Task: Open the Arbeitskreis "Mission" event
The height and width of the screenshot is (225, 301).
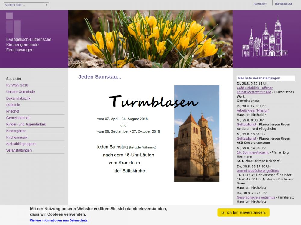Action: pyautogui.click(x=253, y=110)
